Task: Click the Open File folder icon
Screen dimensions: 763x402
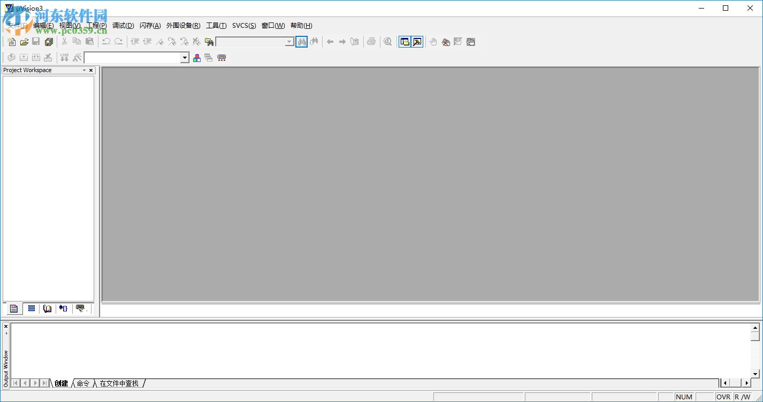Action: (24, 42)
